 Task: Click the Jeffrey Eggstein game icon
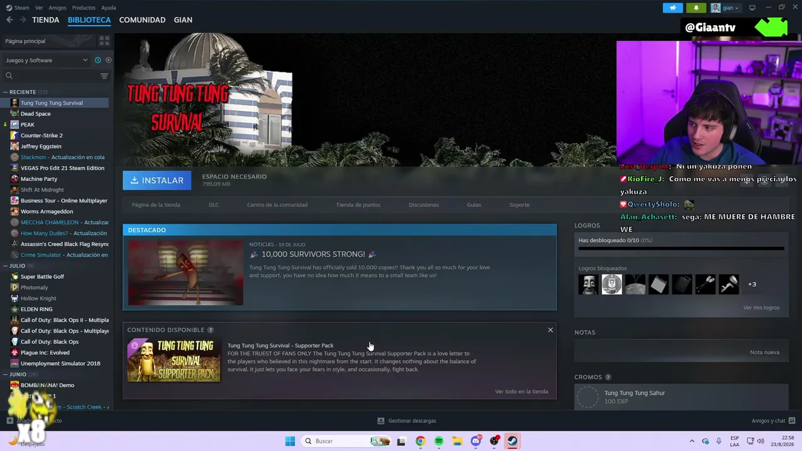tap(14, 146)
